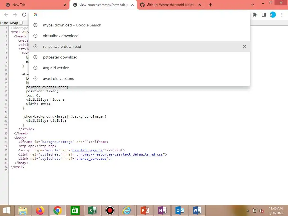The image size is (288, 216).
Task: Open File Explorer from the taskbar
Action: pos(22,210)
